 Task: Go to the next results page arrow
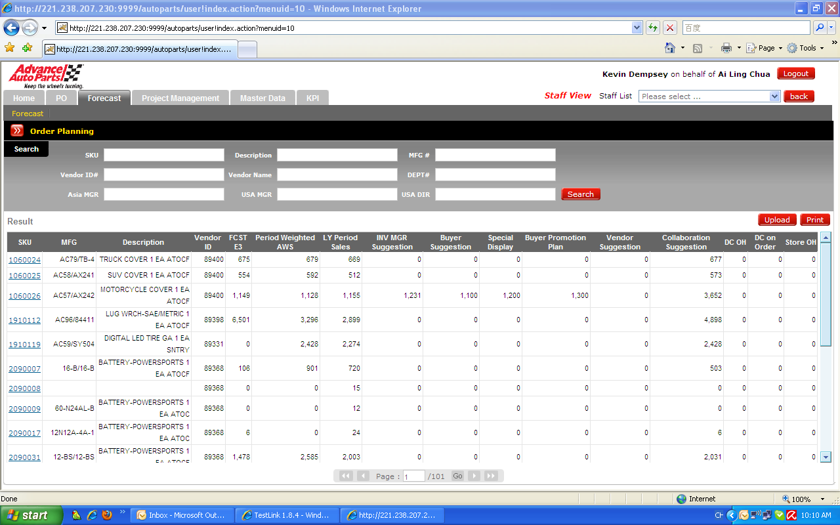pyautogui.click(x=474, y=476)
